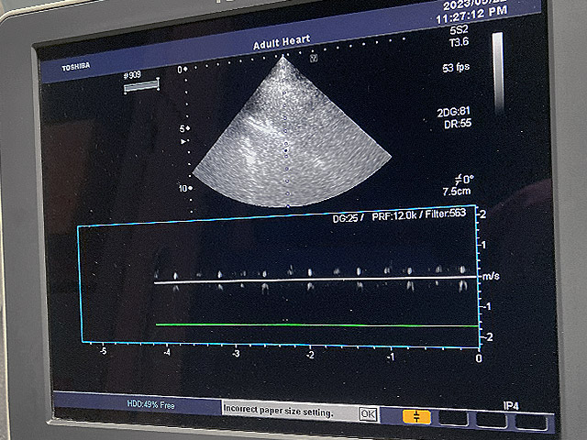
Task: Click the #909 cine memory bar
Action: [x=142, y=86]
